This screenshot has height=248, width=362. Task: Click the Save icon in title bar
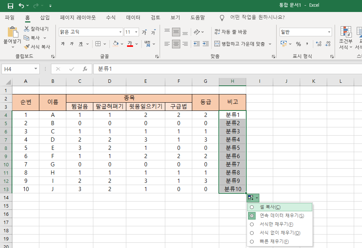click(x=10, y=6)
